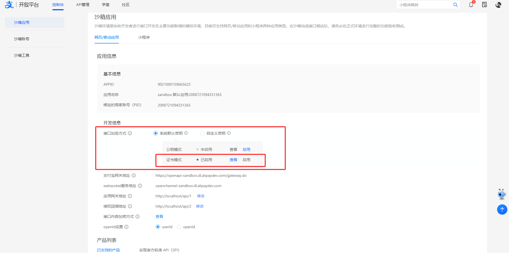Click 启用 for 公钥模式

(246, 149)
